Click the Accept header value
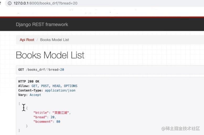204x135 pixels. 35,95
